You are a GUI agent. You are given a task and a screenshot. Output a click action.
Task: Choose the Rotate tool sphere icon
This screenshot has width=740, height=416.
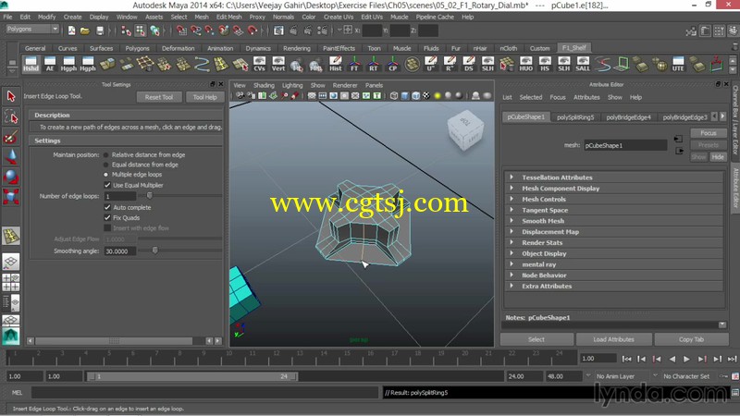tap(11, 177)
